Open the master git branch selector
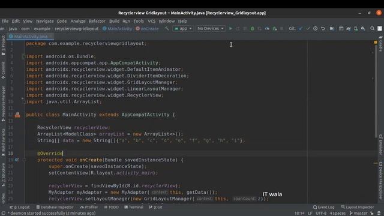384x216 pixels. pos(359,214)
